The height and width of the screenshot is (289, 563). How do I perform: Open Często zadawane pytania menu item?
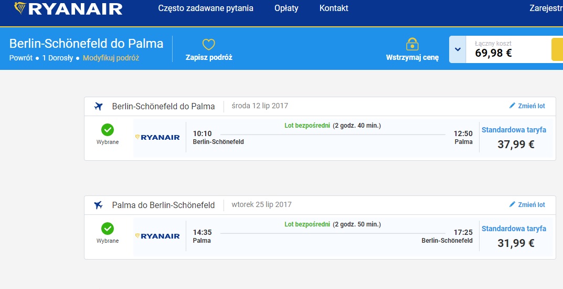point(206,8)
